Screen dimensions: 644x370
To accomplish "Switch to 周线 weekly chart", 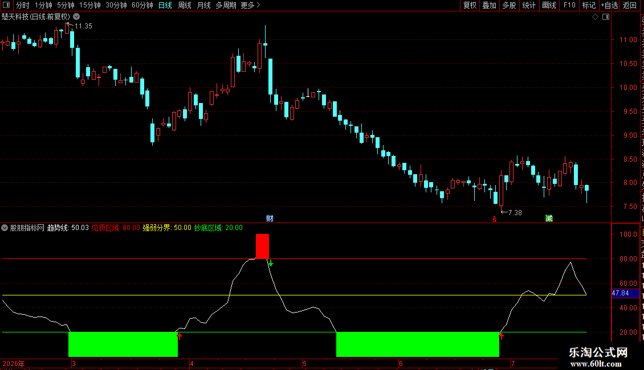I will (x=185, y=5).
